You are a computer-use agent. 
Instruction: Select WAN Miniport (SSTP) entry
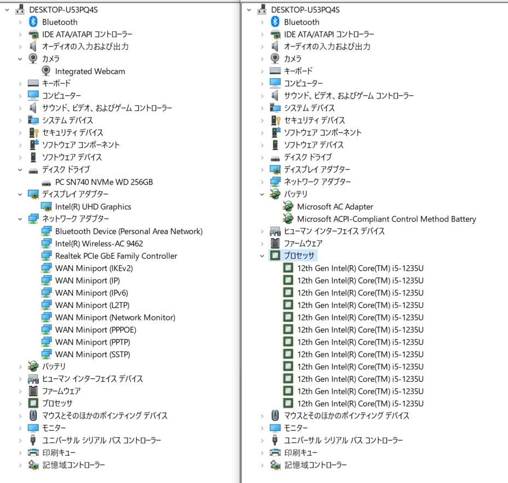click(x=93, y=354)
